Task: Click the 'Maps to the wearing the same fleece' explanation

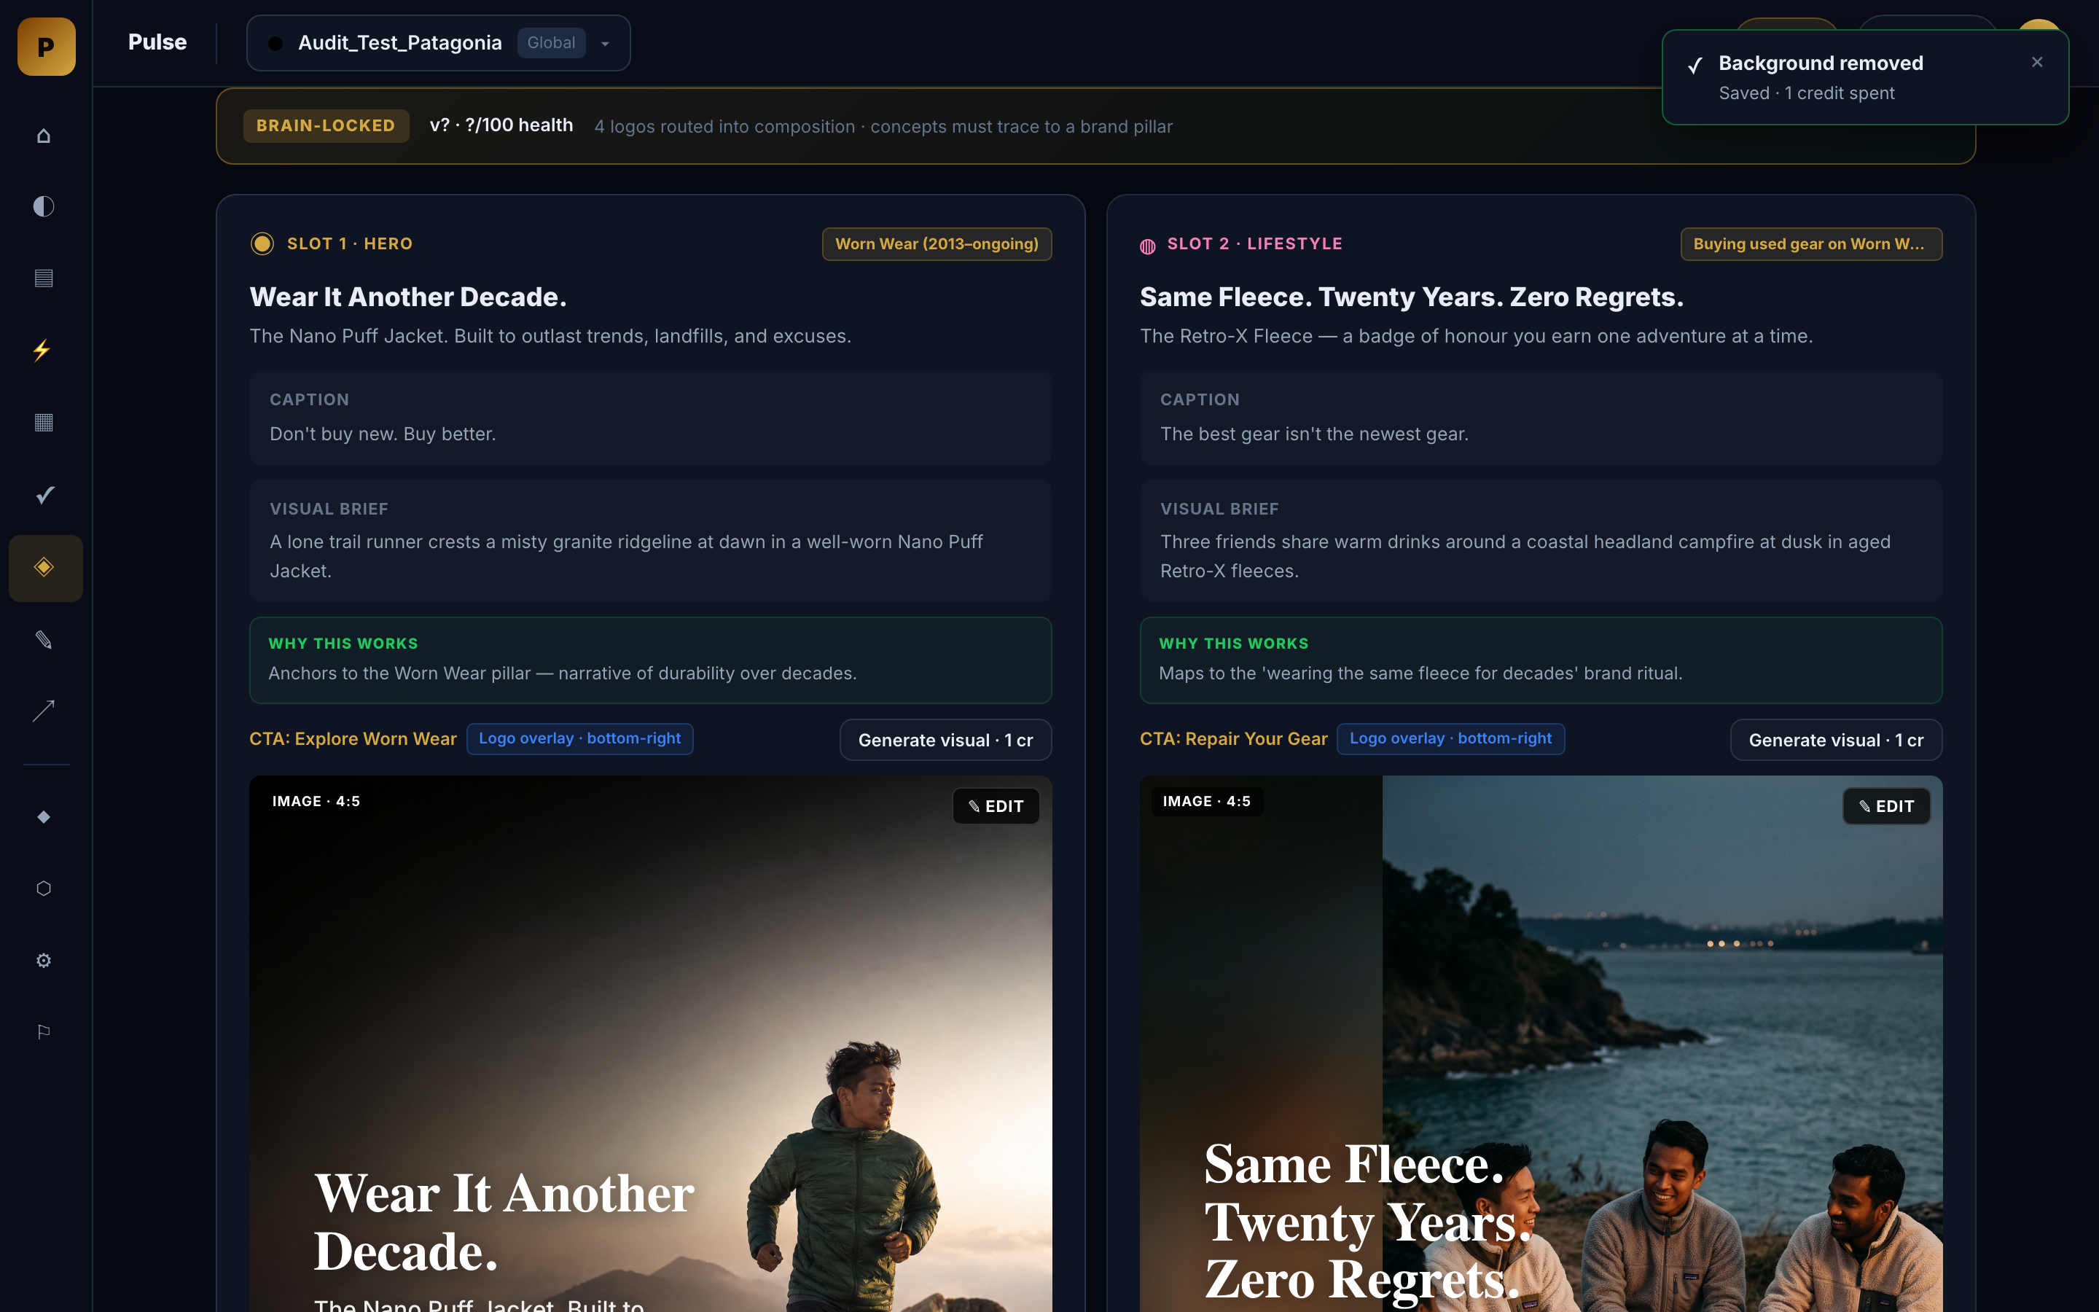Action: (x=1420, y=673)
